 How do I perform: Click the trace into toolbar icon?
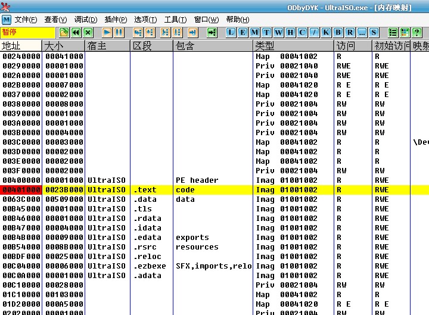(x=165, y=33)
